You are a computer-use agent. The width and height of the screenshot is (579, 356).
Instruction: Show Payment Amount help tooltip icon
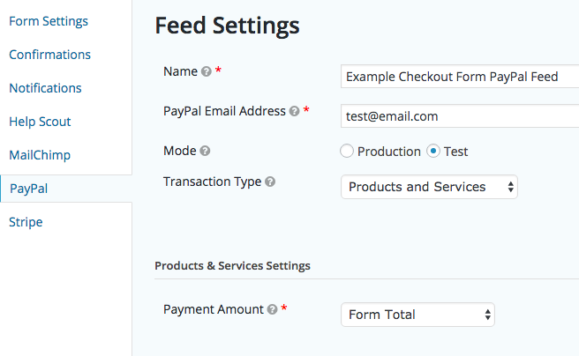272,309
